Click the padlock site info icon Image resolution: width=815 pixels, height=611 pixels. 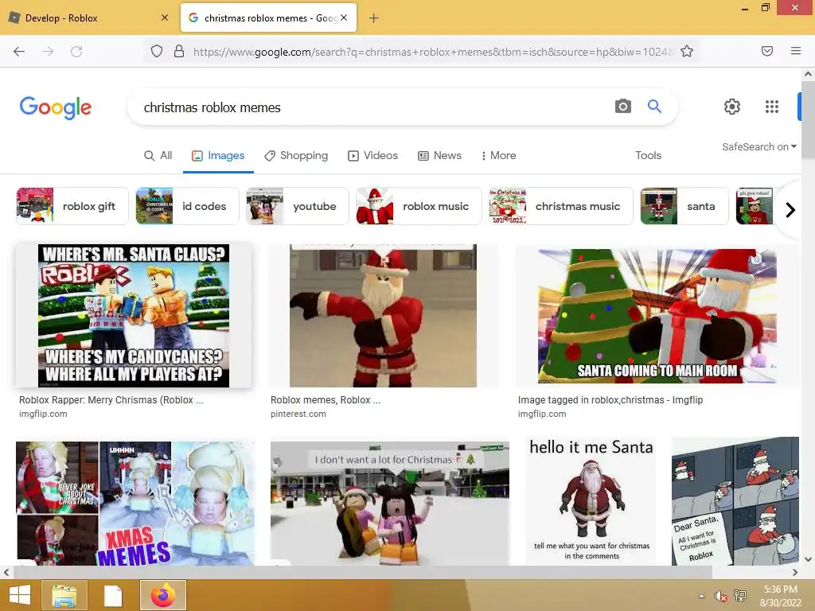point(179,51)
